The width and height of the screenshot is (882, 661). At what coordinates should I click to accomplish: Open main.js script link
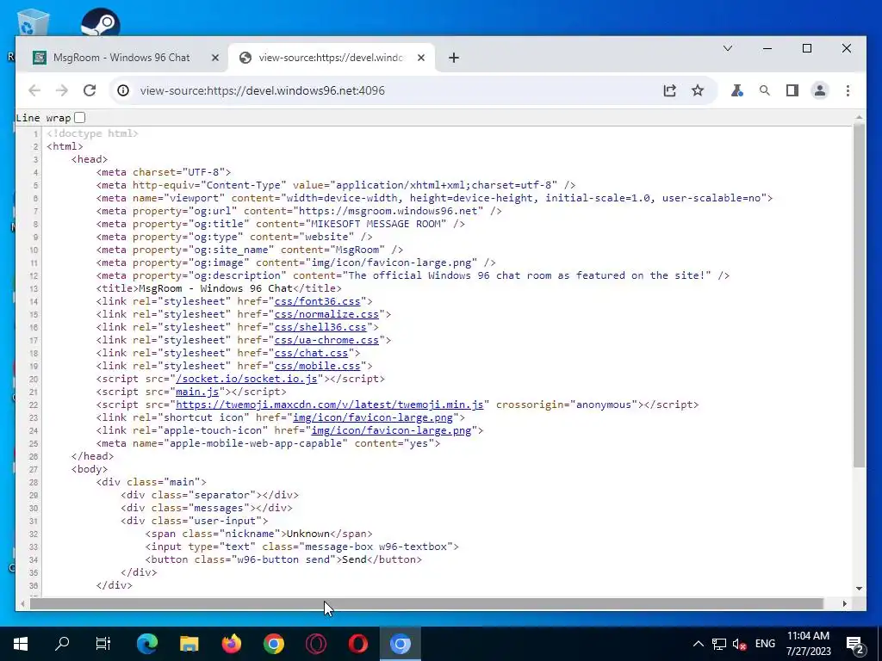pos(197,392)
